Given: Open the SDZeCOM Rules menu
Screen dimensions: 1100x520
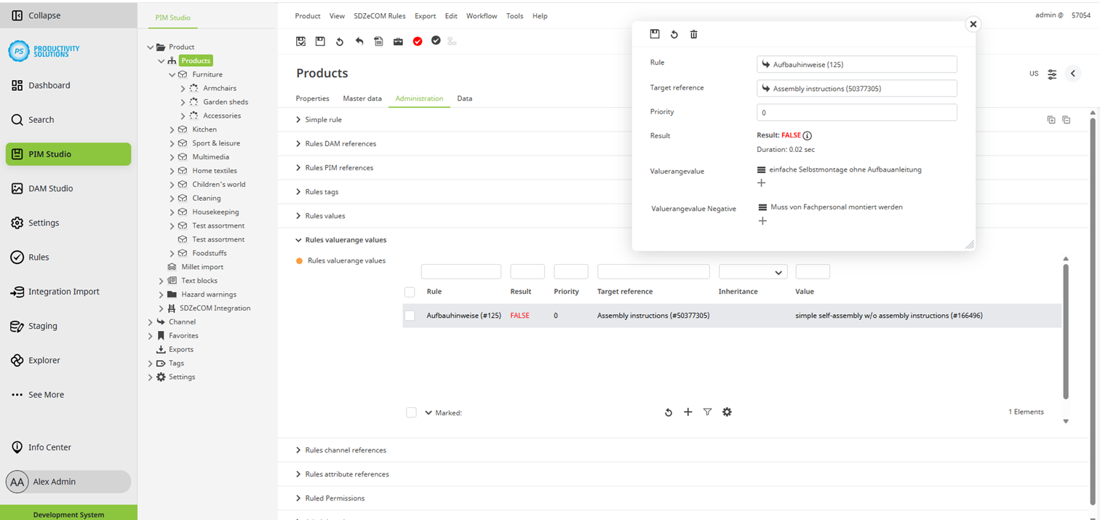Looking at the screenshot, I should 379,16.
